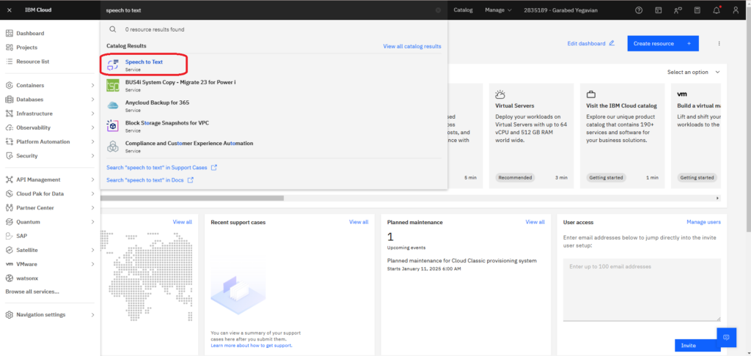Open Learn more about how to get support
Viewport: 751px width, 356px height.
252,345
